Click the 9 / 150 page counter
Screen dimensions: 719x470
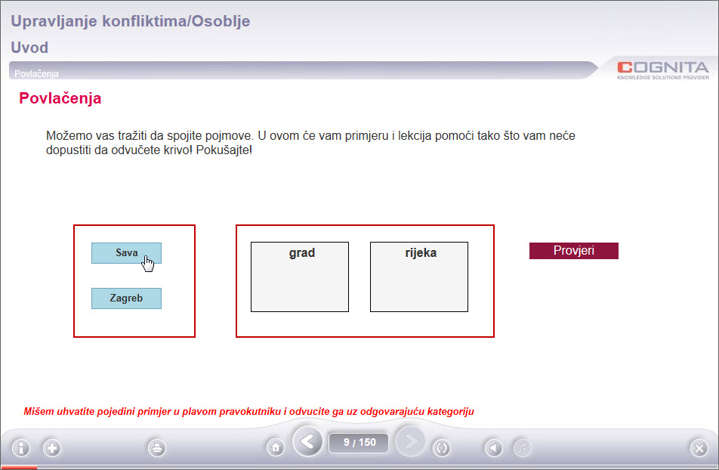(359, 443)
